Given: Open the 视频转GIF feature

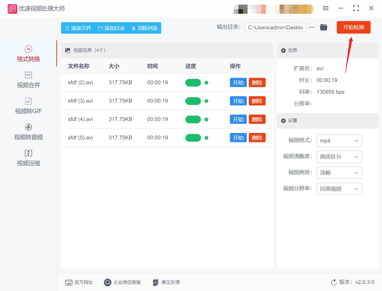Looking at the screenshot, I should 28,106.
